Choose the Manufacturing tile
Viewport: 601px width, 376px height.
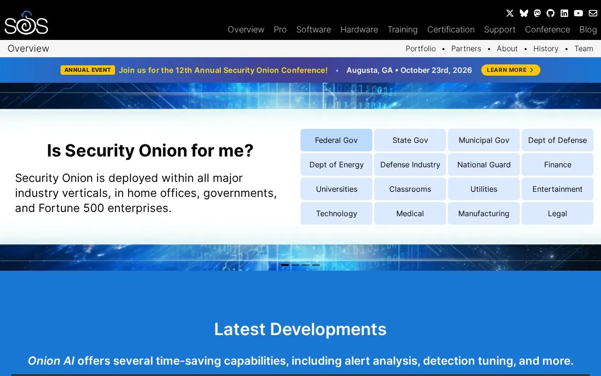(484, 213)
